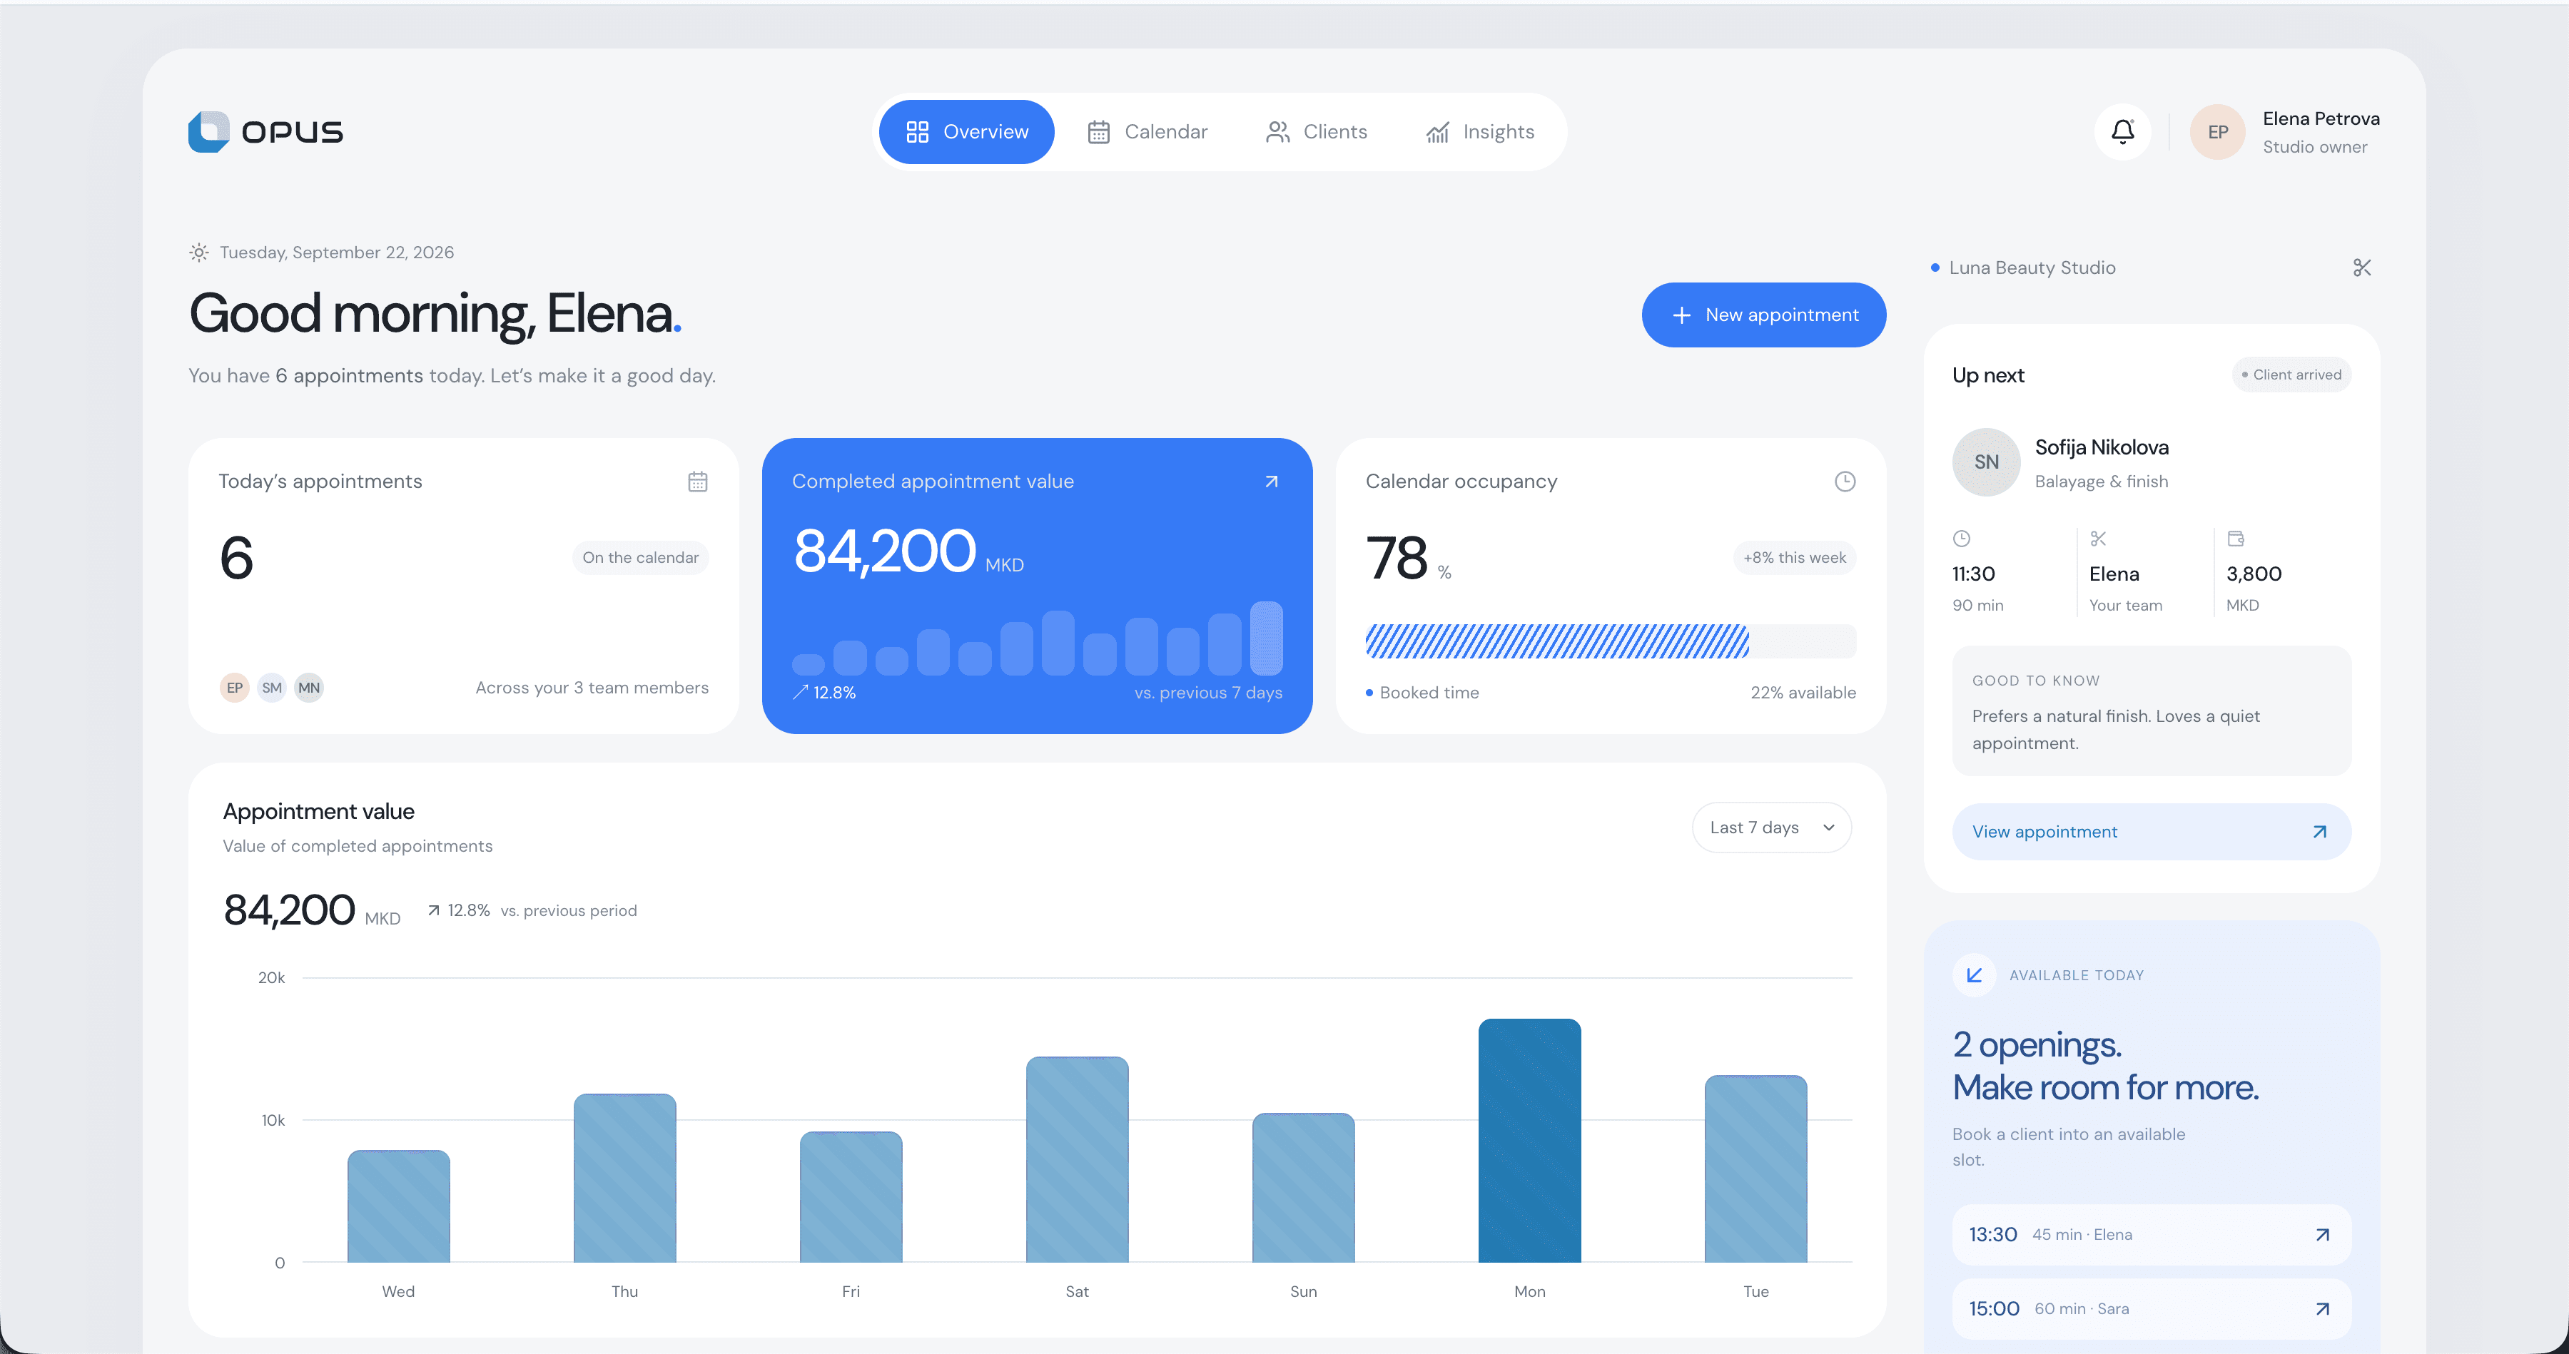This screenshot has width=2569, height=1354.
Task: Click the EP profile avatar in header
Action: click(x=2217, y=131)
